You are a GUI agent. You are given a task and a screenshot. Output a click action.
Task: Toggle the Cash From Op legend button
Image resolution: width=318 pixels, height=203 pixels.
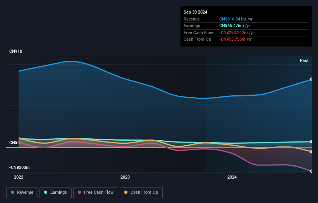pyautogui.click(x=141, y=193)
